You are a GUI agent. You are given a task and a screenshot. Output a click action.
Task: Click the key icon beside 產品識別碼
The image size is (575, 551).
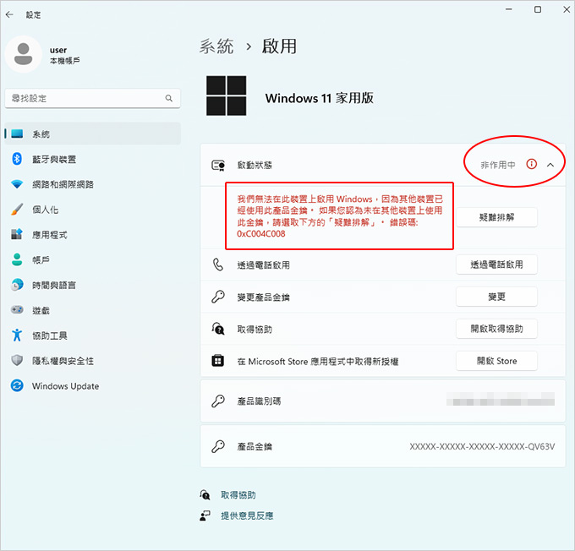tap(218, 401)
